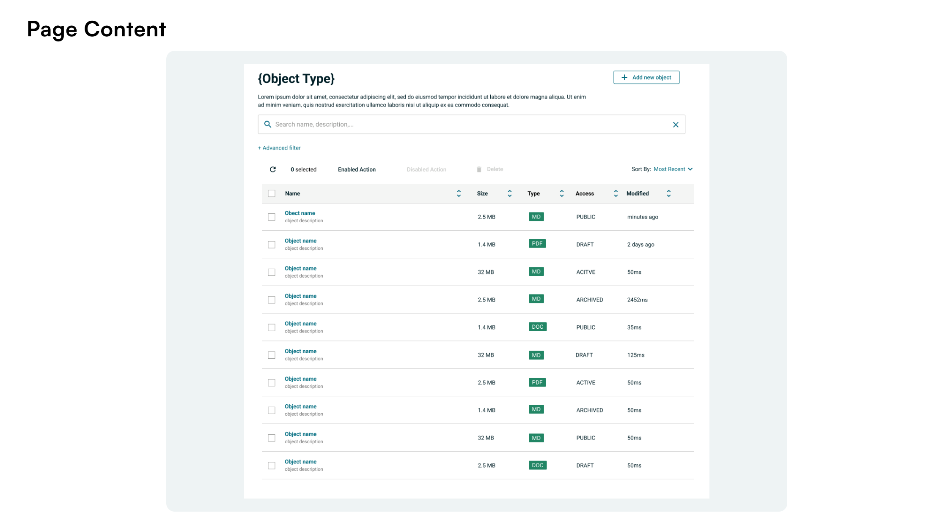Click the refresh icon beside 0 selected

(273, 169)
